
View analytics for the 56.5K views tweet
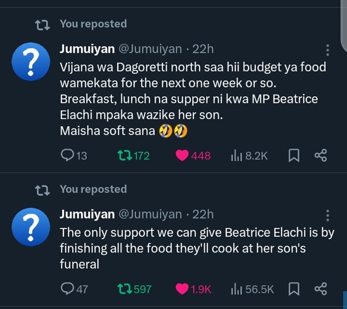coord(236,289)
